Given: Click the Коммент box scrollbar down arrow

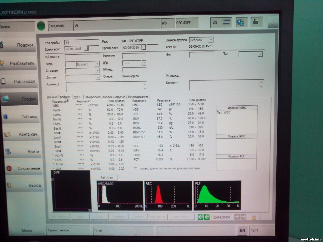Looking at the screenshot, I should click(x=261, y=87).
